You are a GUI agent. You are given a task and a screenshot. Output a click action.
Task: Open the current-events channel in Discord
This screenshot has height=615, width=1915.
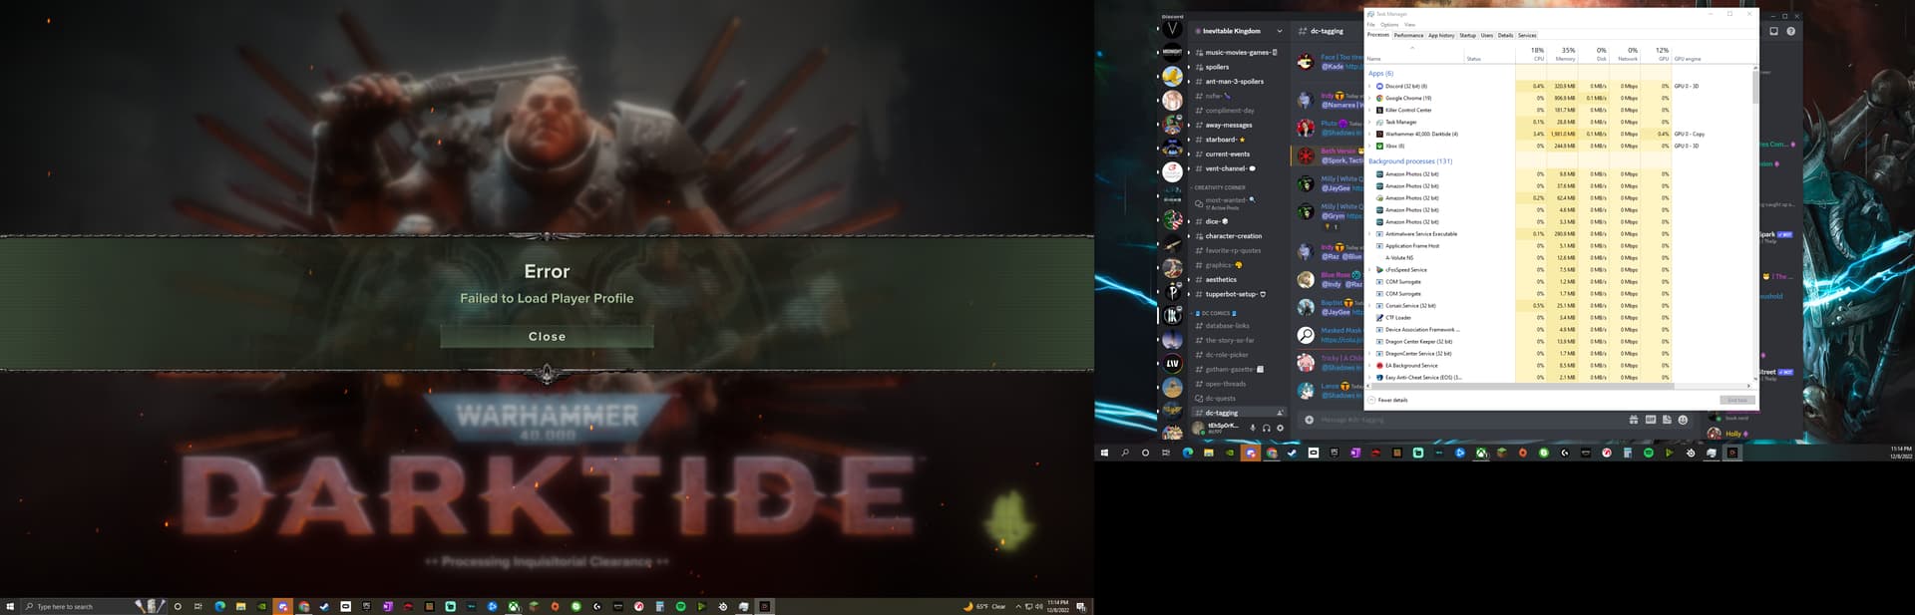click(1227, 154)
